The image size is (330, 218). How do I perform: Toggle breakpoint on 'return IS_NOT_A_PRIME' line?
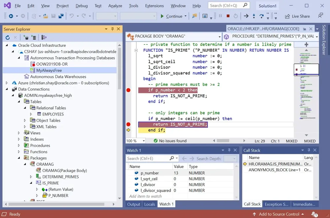coord(128,124)
